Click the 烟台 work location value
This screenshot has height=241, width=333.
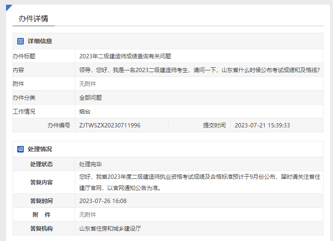(x=85, y=111)
